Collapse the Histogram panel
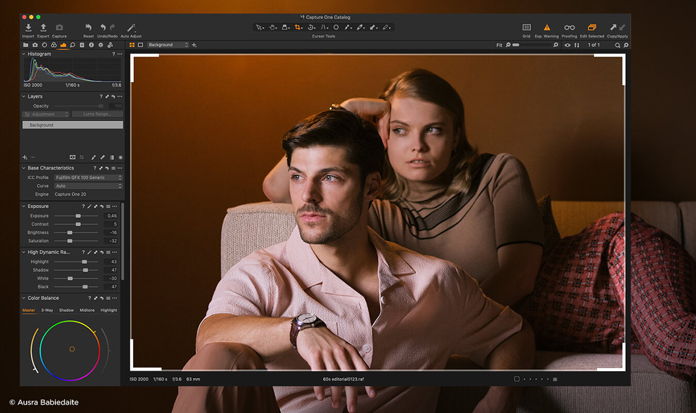Screen dimensions: 696x413 pos(24,54)
